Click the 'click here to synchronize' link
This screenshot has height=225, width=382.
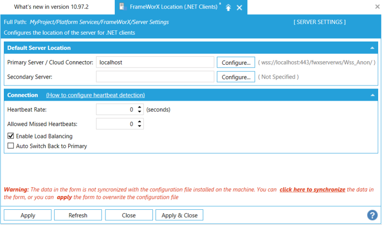click(312, 189)
